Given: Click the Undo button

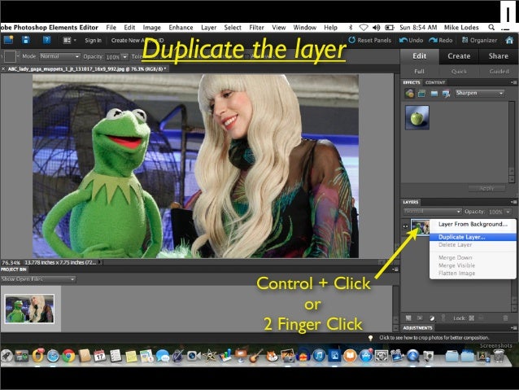Looking at the screenshot, I should [411, 40].
